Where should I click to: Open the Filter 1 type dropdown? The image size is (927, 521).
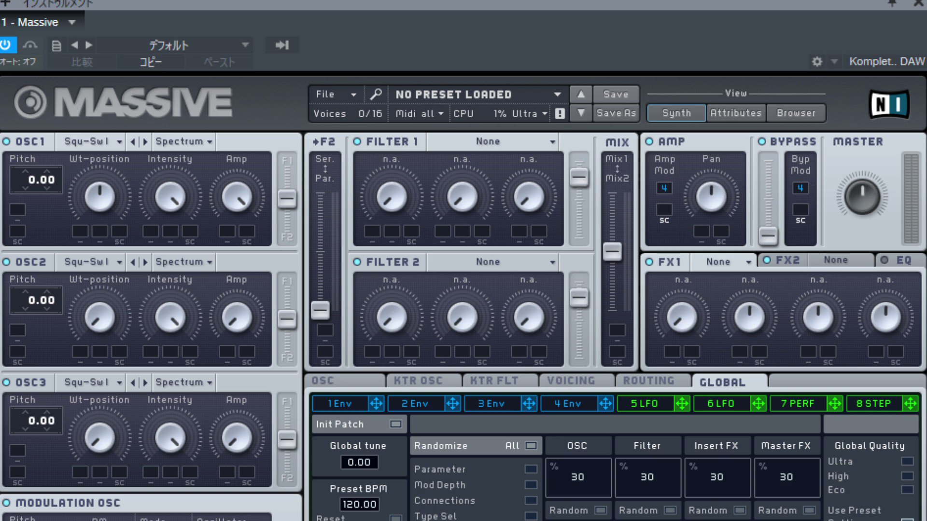tap(552, 142)
